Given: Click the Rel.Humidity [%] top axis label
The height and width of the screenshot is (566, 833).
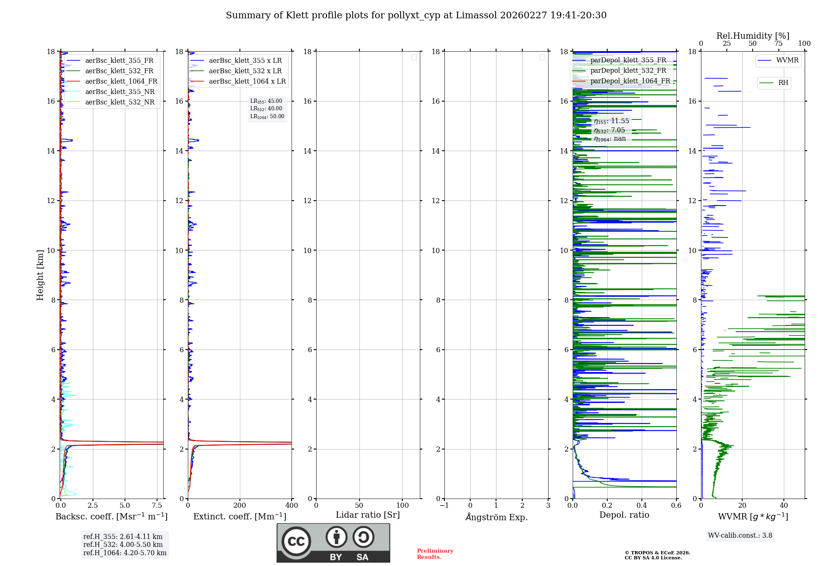Looking at the screenshot, I should (753, 36).
